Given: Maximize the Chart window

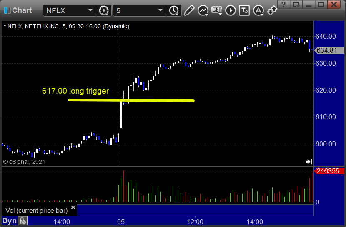Looking at the screenshot, I should [321, 5].
